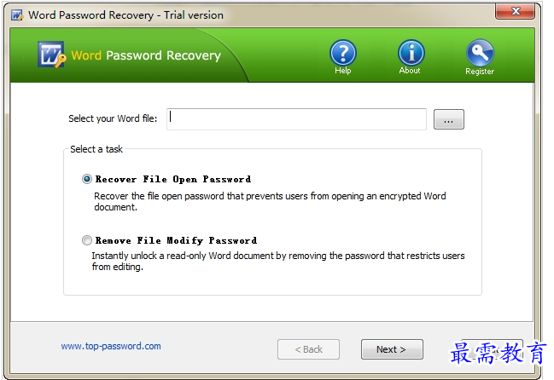
Task: Select the Remove File Modify Password option
Action: (87, 240)
